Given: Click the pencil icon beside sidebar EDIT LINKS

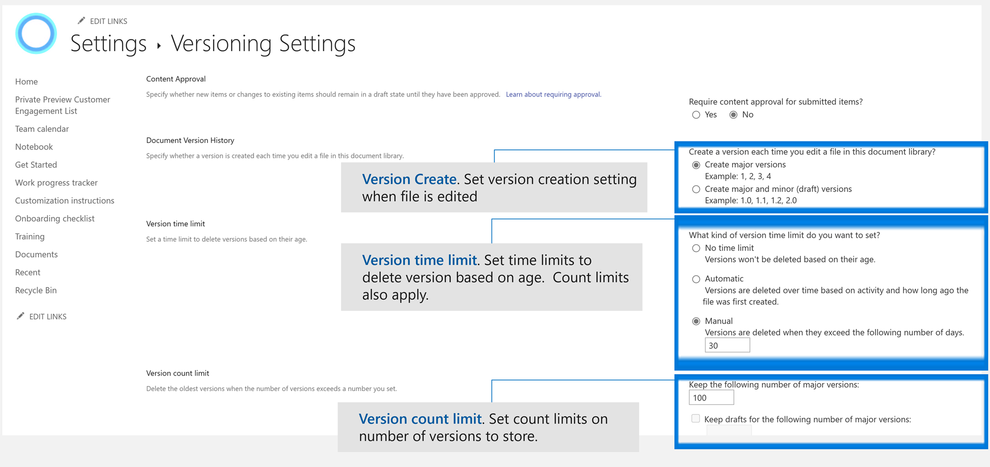Looking at the screenshot, I should (20, 316).
